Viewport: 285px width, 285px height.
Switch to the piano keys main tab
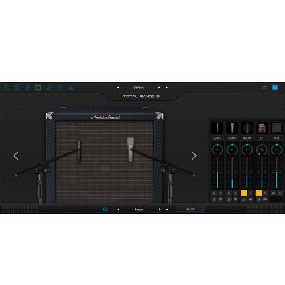point(6,88)
